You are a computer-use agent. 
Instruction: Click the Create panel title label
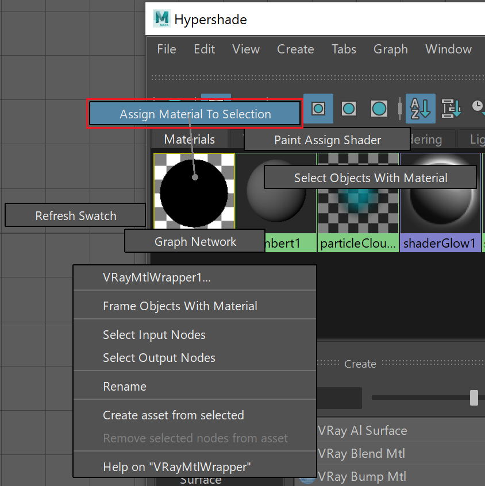pyautogui.click(x=360, y=364)
